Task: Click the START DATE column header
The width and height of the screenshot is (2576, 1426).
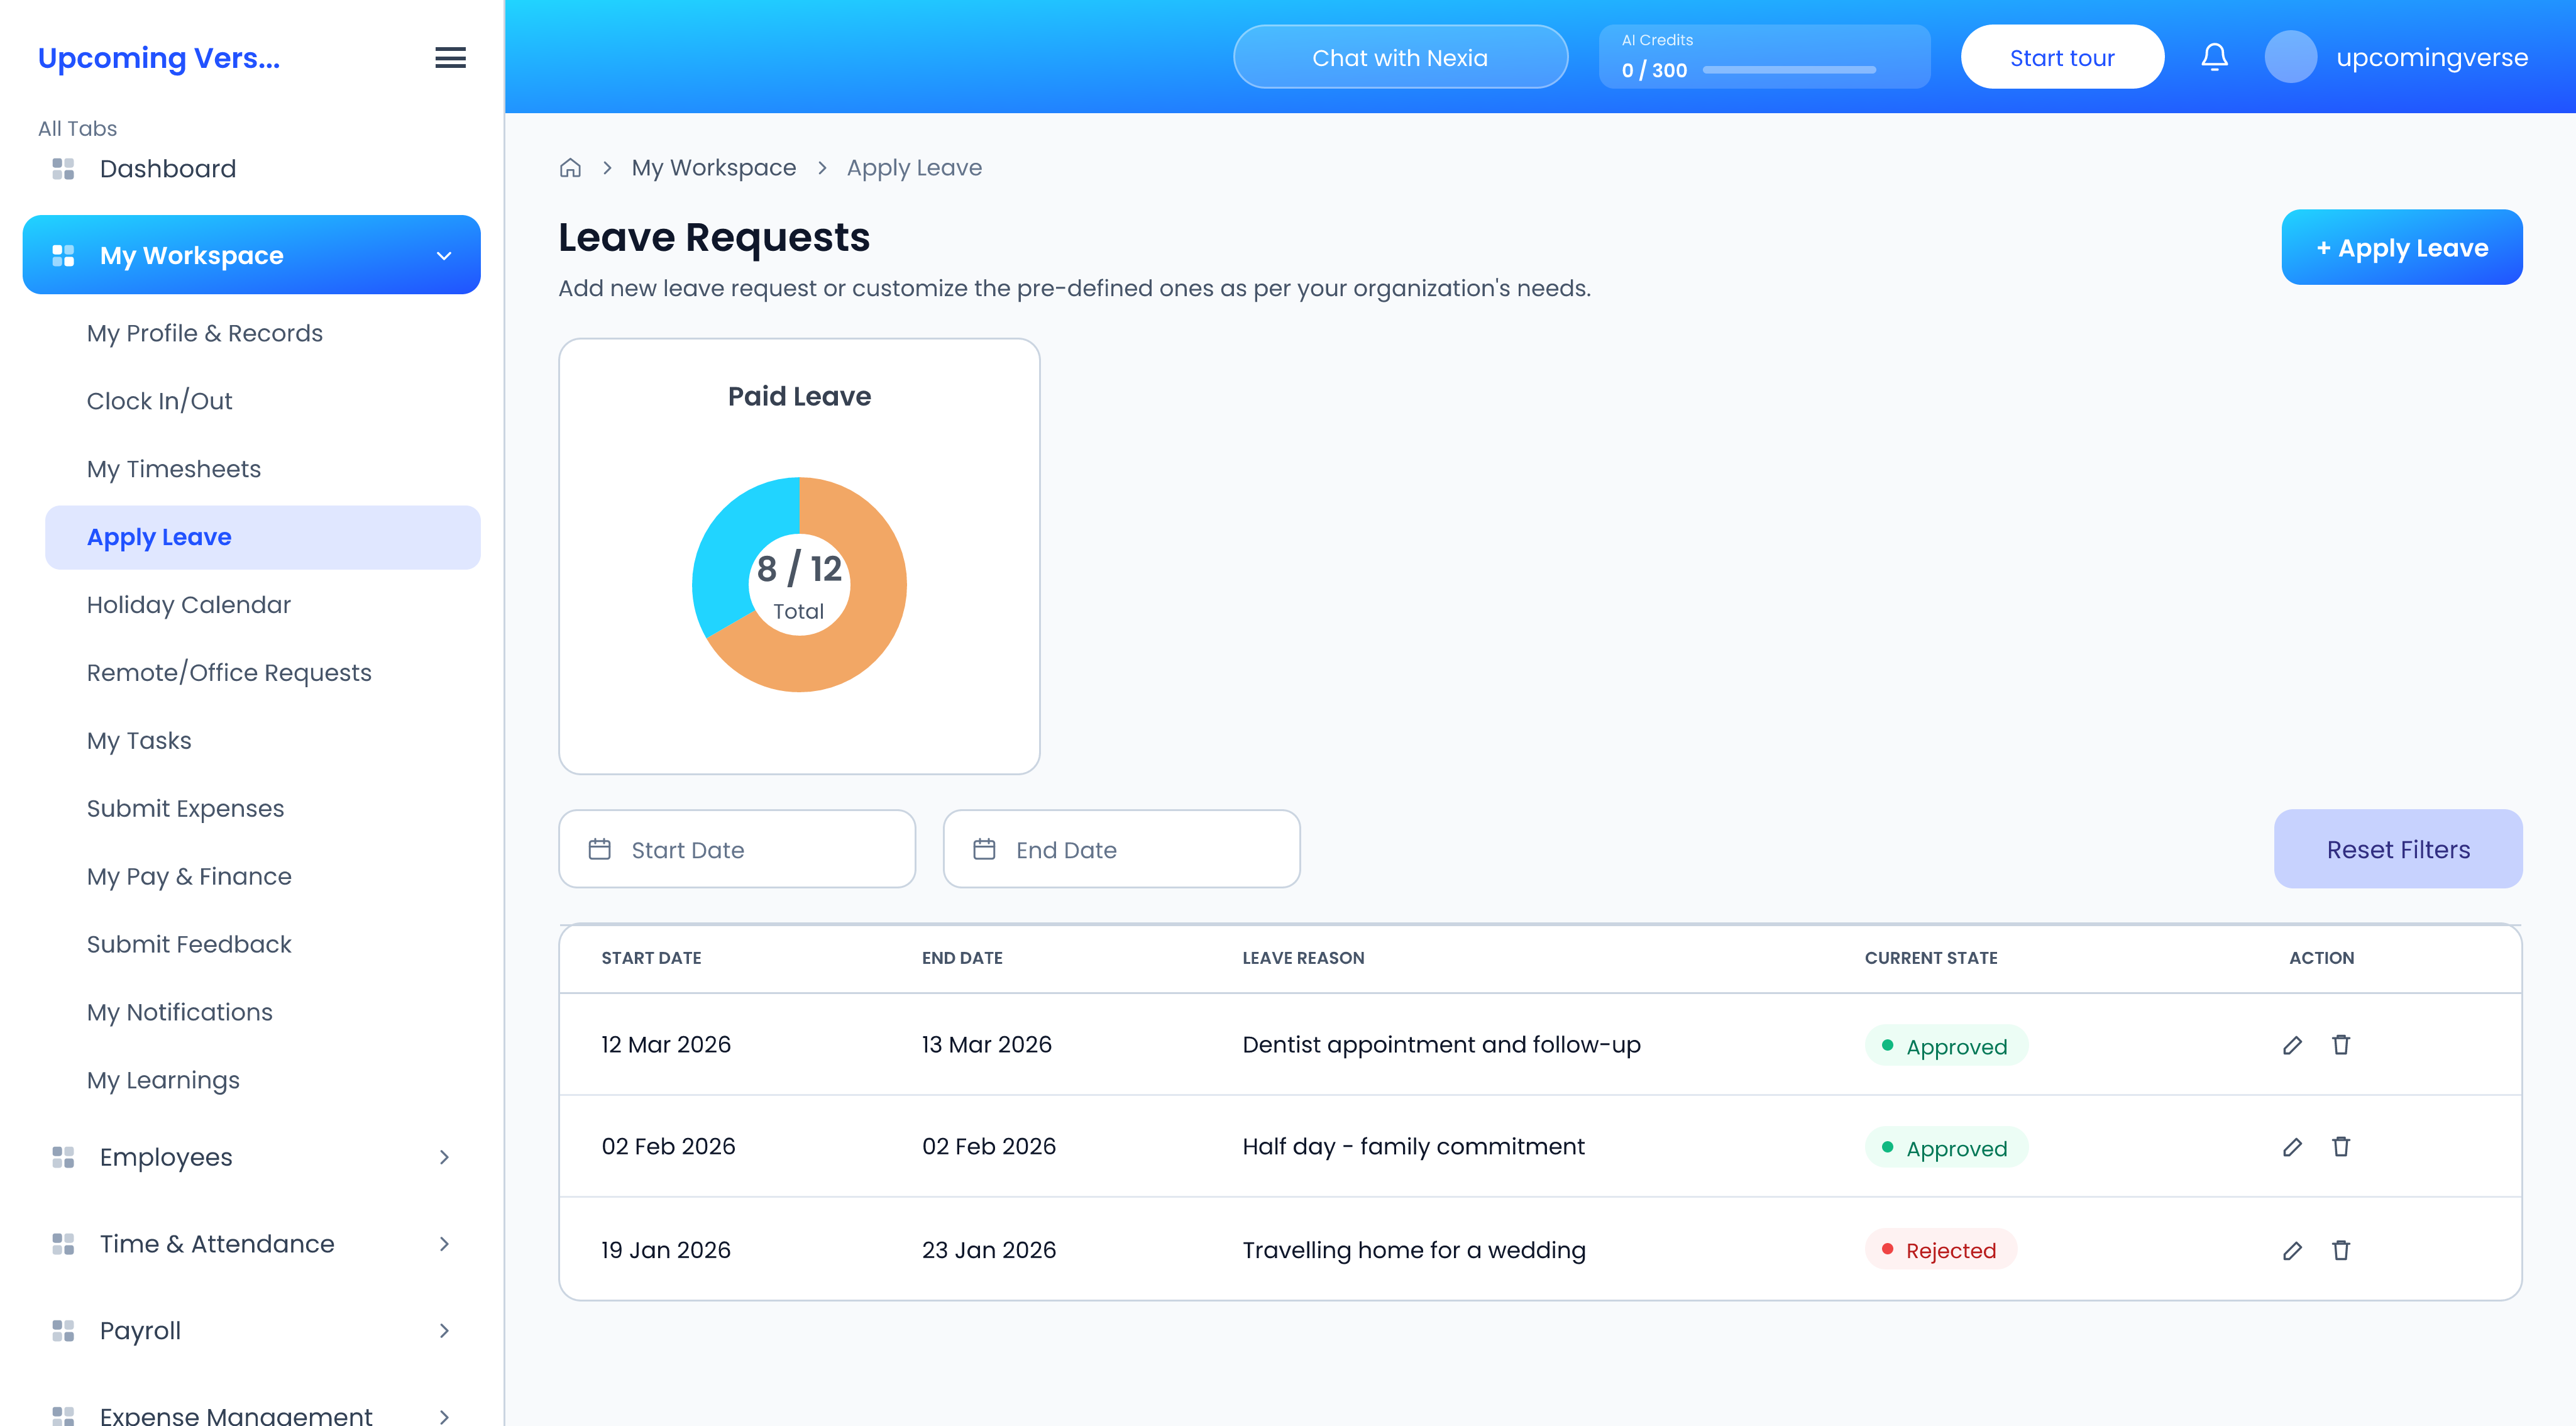Action: [651, 958]
